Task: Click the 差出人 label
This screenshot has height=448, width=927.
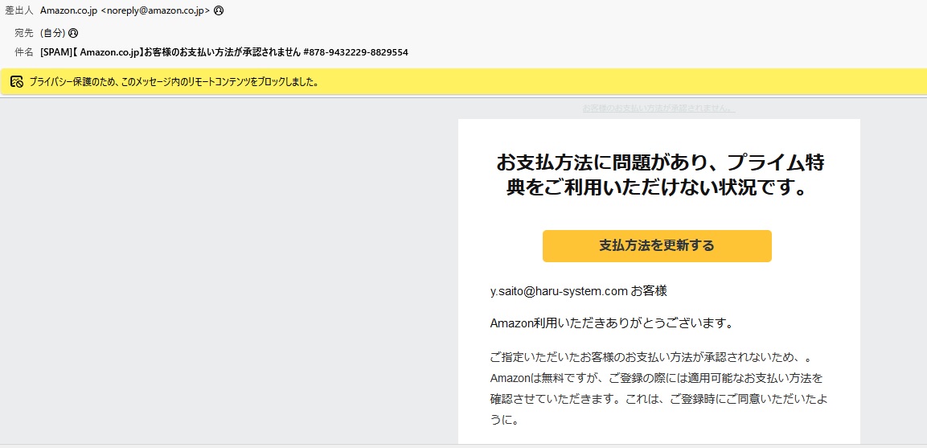Action: coord(19,11)
